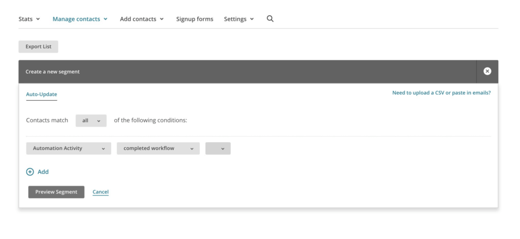The width and height of the screenshot is (520, 239).
Task: Click the Stats menu label
Action: (25, 19)
